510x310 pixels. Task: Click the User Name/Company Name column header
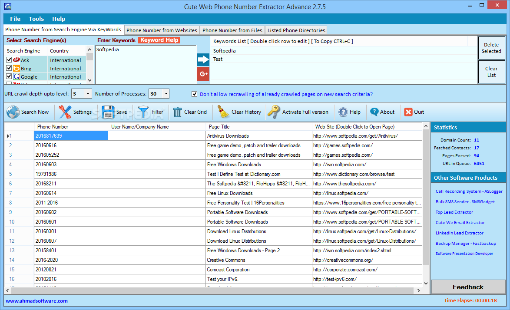pyautogui.click(x=157, y=127)
